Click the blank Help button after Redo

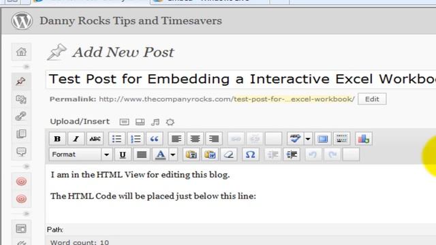click(x=352, y=154)
